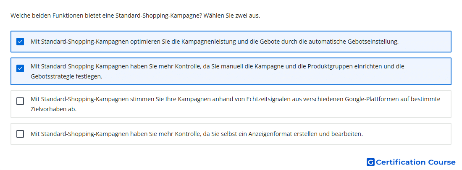The height and width of the screenshot is (170, 462).
Task: Open the Certification Course watermark link
Action: [411, 162]
